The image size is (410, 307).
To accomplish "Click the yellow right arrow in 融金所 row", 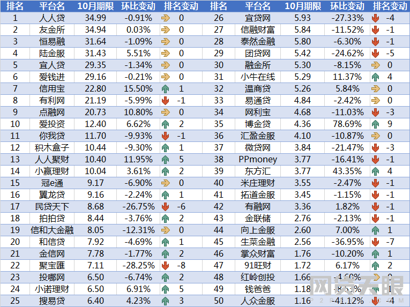I will point(376,65).
